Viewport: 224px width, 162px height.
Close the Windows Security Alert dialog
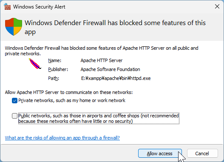coord(217,6)
